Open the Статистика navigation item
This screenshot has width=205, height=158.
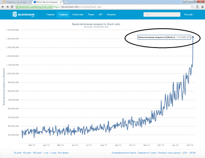(x=77, y=14)
